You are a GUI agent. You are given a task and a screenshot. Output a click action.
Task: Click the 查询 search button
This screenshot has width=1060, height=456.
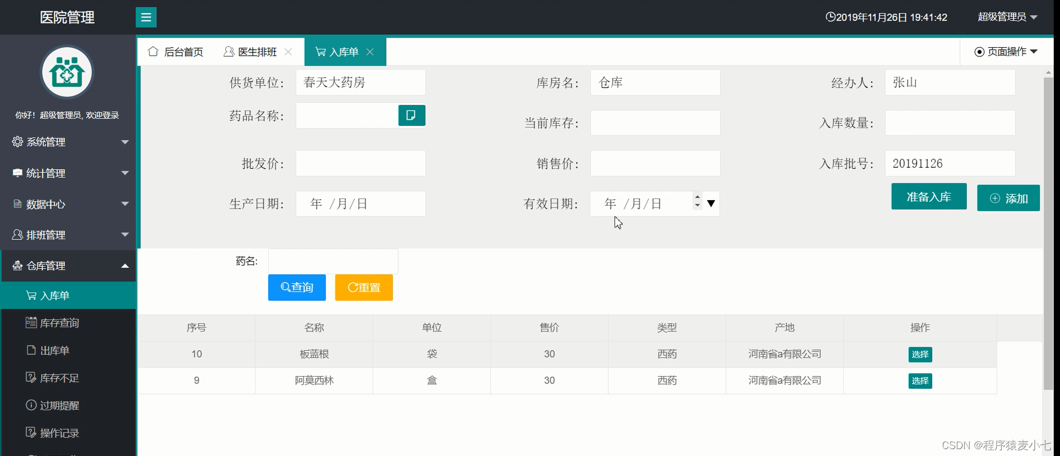click(297, 287)
